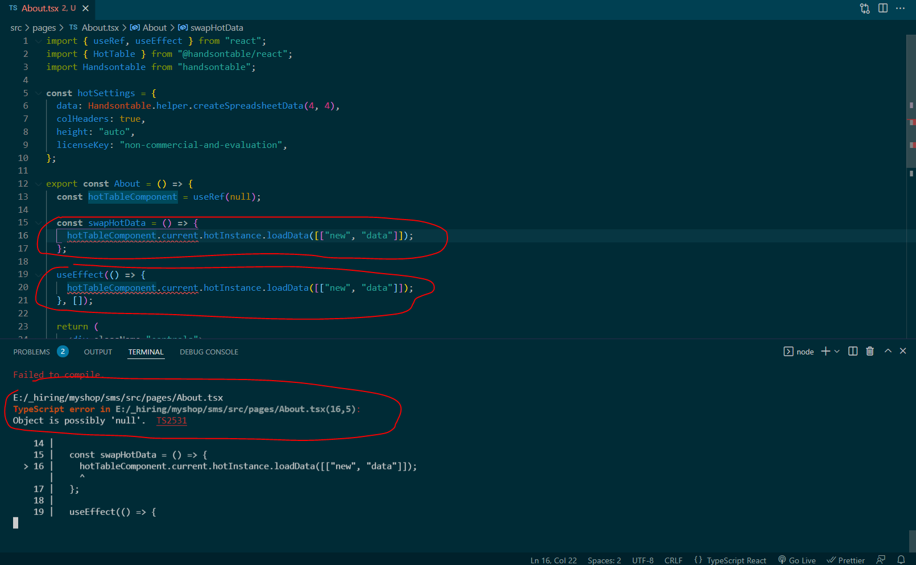Image resolution: width=916 pixels, height=565 pixels.
Task: Click the 'node' terminal profile icon
Action: coord(789,352)
